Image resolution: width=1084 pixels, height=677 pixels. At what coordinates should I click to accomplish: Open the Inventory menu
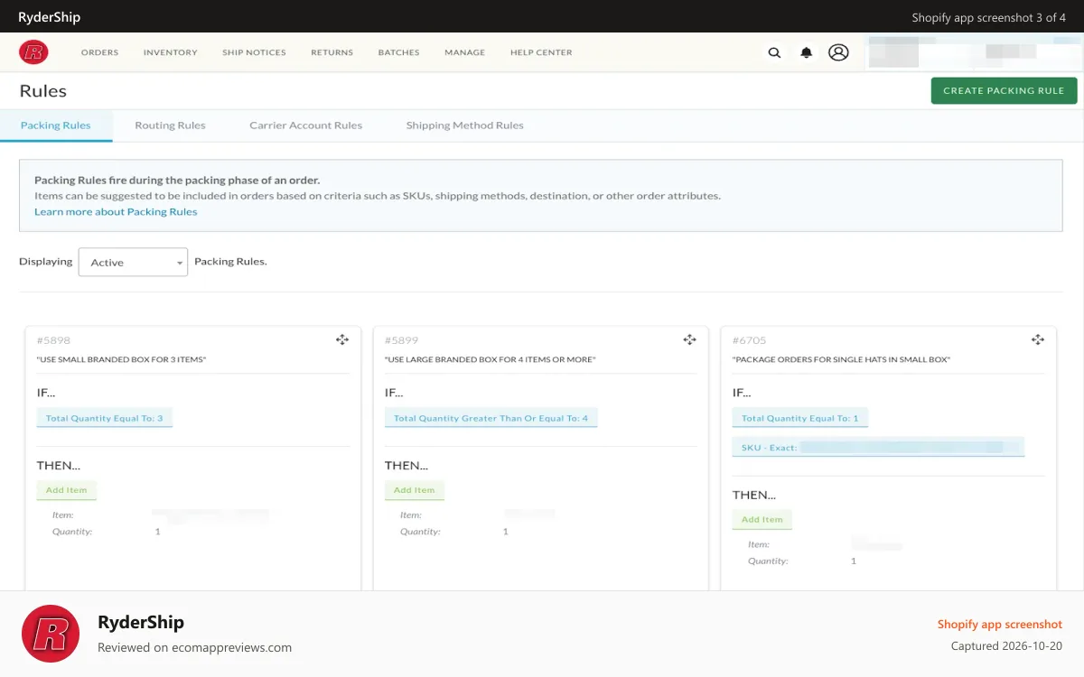[170, 52]
